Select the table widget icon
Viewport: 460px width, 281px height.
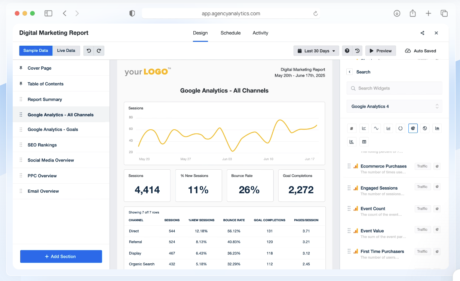point(364,142)
